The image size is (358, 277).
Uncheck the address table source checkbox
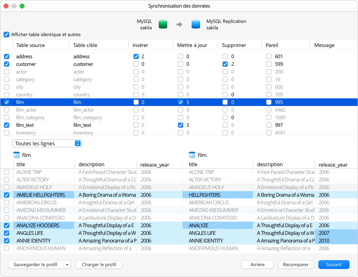coord(7,57)
